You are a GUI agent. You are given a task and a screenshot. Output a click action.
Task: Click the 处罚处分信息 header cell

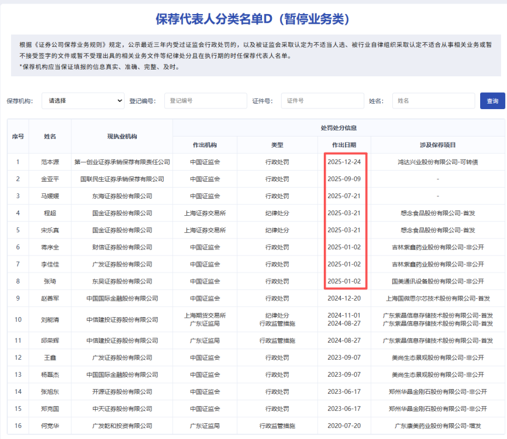339,128
